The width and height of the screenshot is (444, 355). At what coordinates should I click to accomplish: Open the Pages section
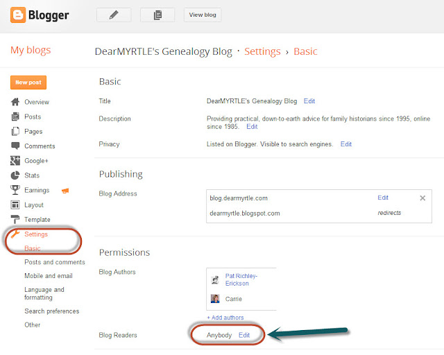coord(33,132)
